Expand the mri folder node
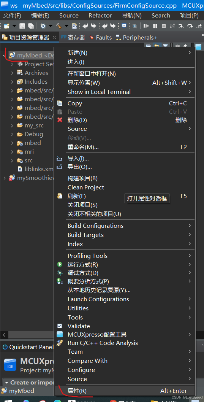 [12, 151]
